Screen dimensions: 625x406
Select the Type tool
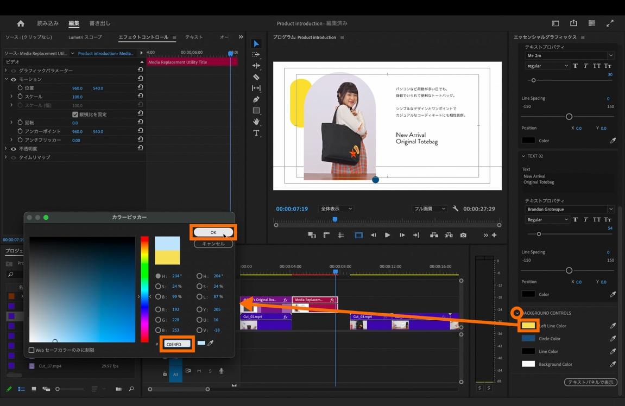pyautogui.click(x=256, y=133)
